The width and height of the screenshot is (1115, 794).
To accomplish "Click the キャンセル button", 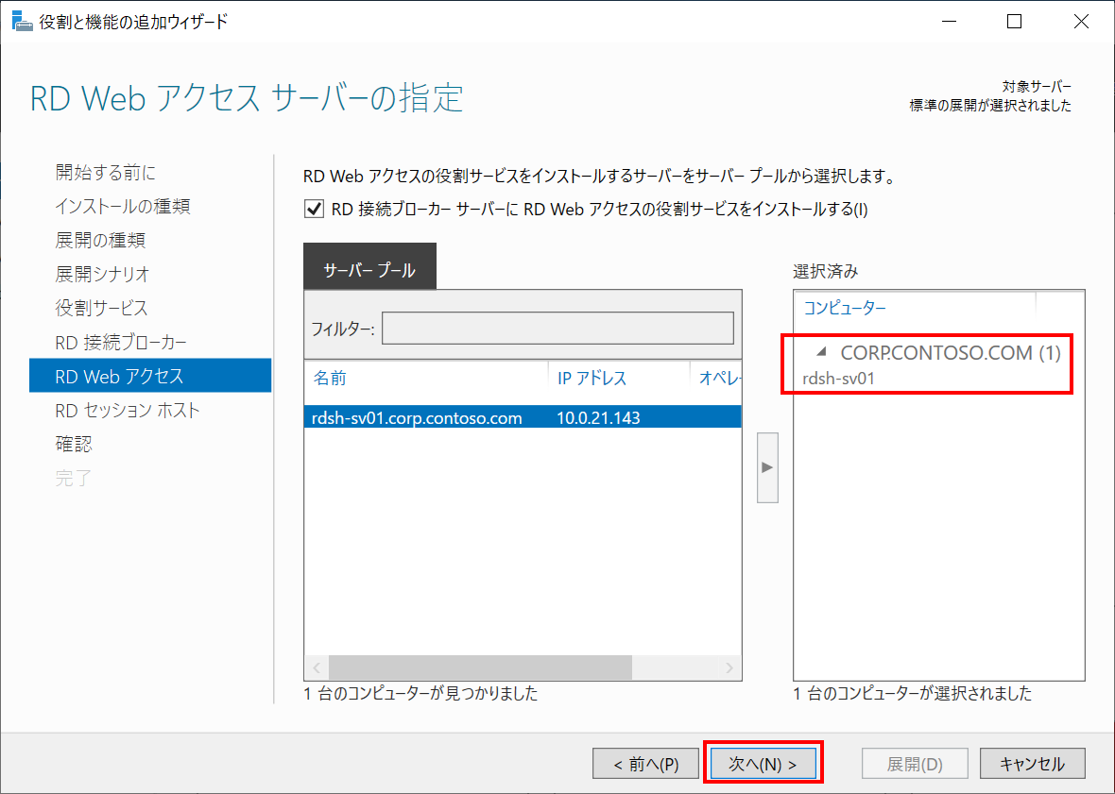I will 1032,763.
